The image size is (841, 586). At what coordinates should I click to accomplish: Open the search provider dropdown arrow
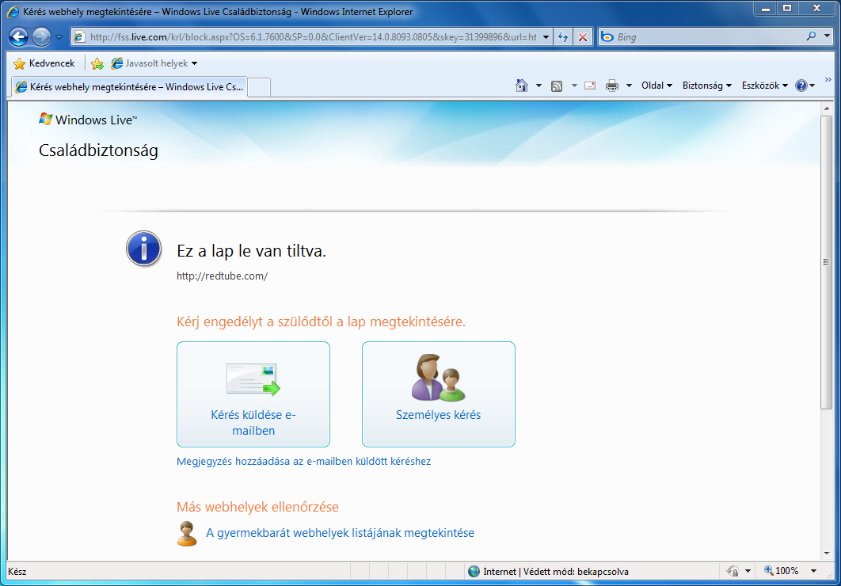(827, 36)
